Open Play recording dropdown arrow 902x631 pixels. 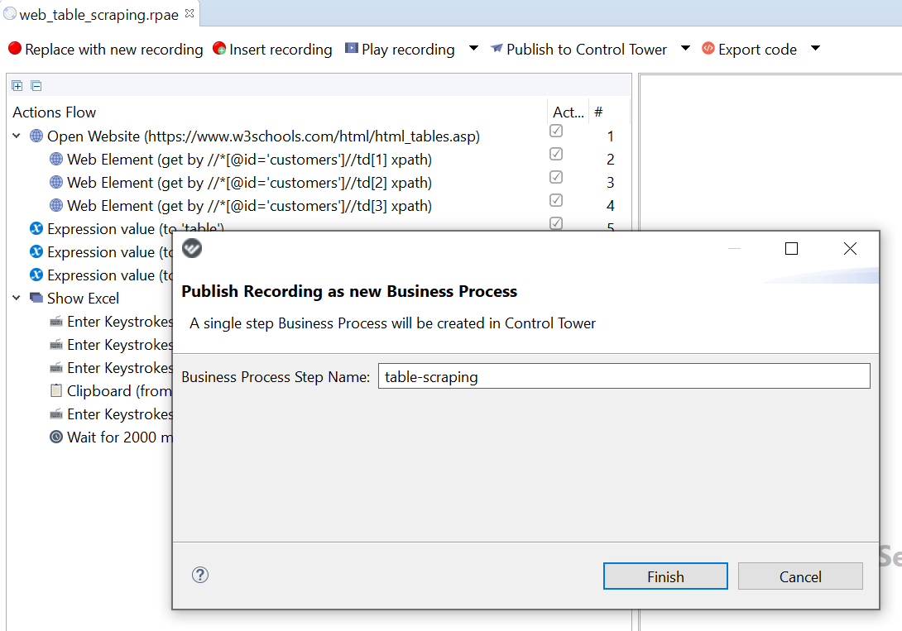(473, 48)
